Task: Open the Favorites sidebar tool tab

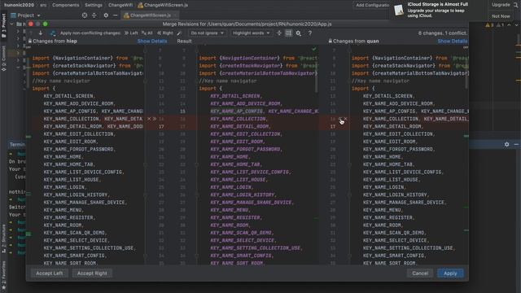Action: 3,275
